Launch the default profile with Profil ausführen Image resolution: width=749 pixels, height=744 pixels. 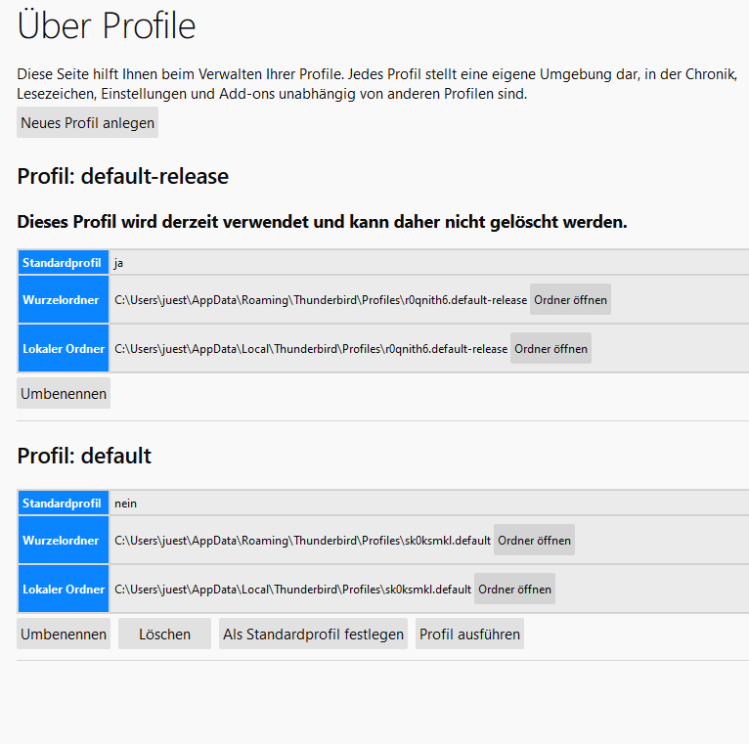click(469, 634)
